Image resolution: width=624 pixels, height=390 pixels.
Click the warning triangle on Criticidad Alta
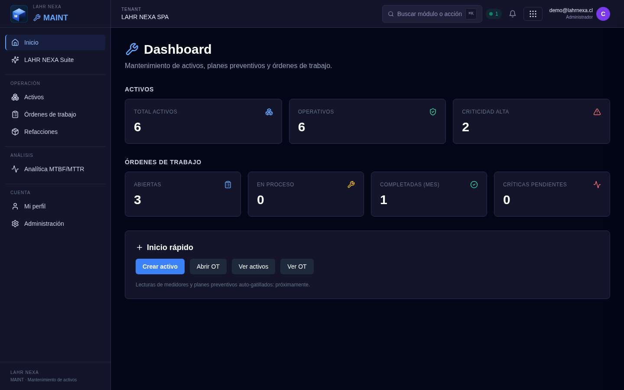(597, 112)
